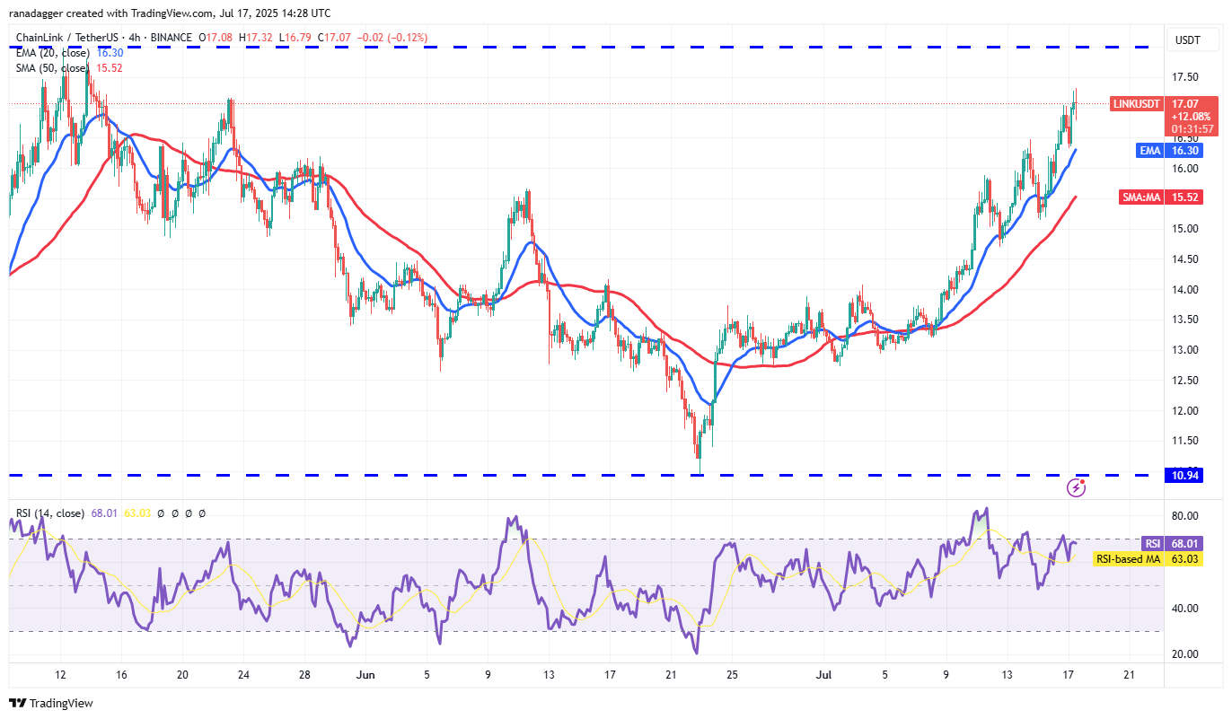Click the 17.50 level on the price axis

(1185, 77)
